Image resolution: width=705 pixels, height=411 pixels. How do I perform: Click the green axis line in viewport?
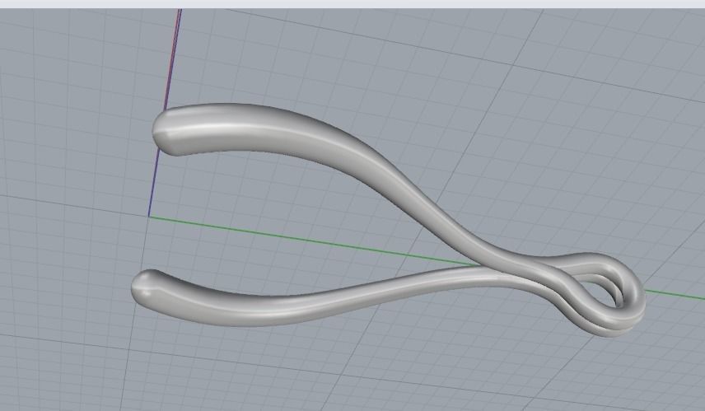310,241
